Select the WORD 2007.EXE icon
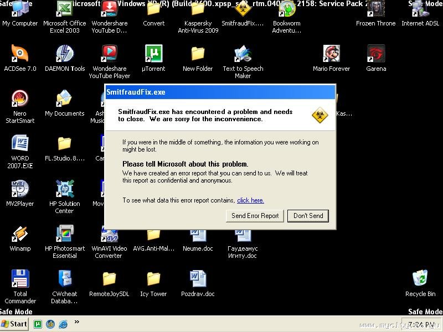This screenshot has width=443, height=332. [x=20, y=152]
